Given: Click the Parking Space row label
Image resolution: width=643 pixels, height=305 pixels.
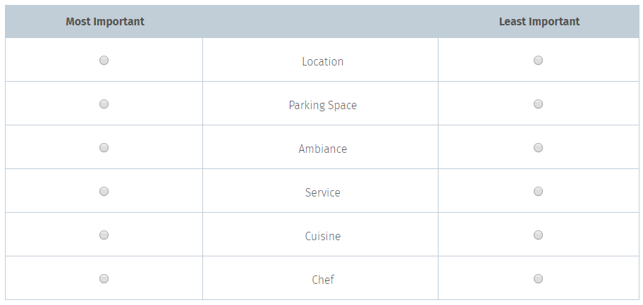Looking at the screenshot, I should click(323, 106).
